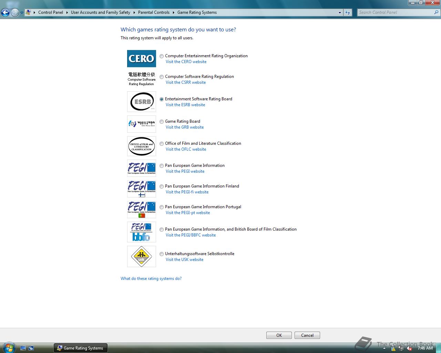441x353 pixels.
Task: Go back with the Back arrow button
Action: [x=5, y=13]
